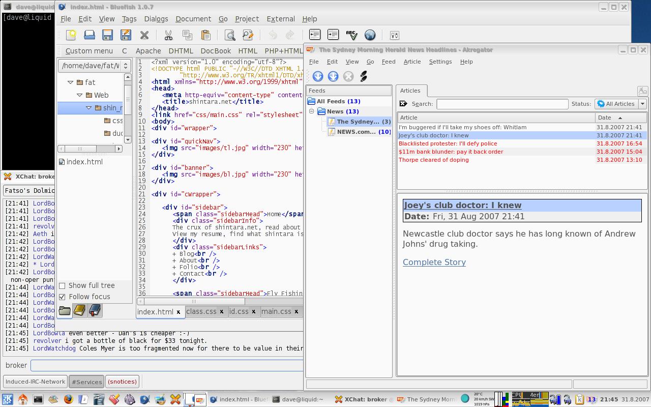The height and width of the screenshot is (407, 651).
Task: Select 'Thorpe cleared of doping' article
Action: click(433, 160)
